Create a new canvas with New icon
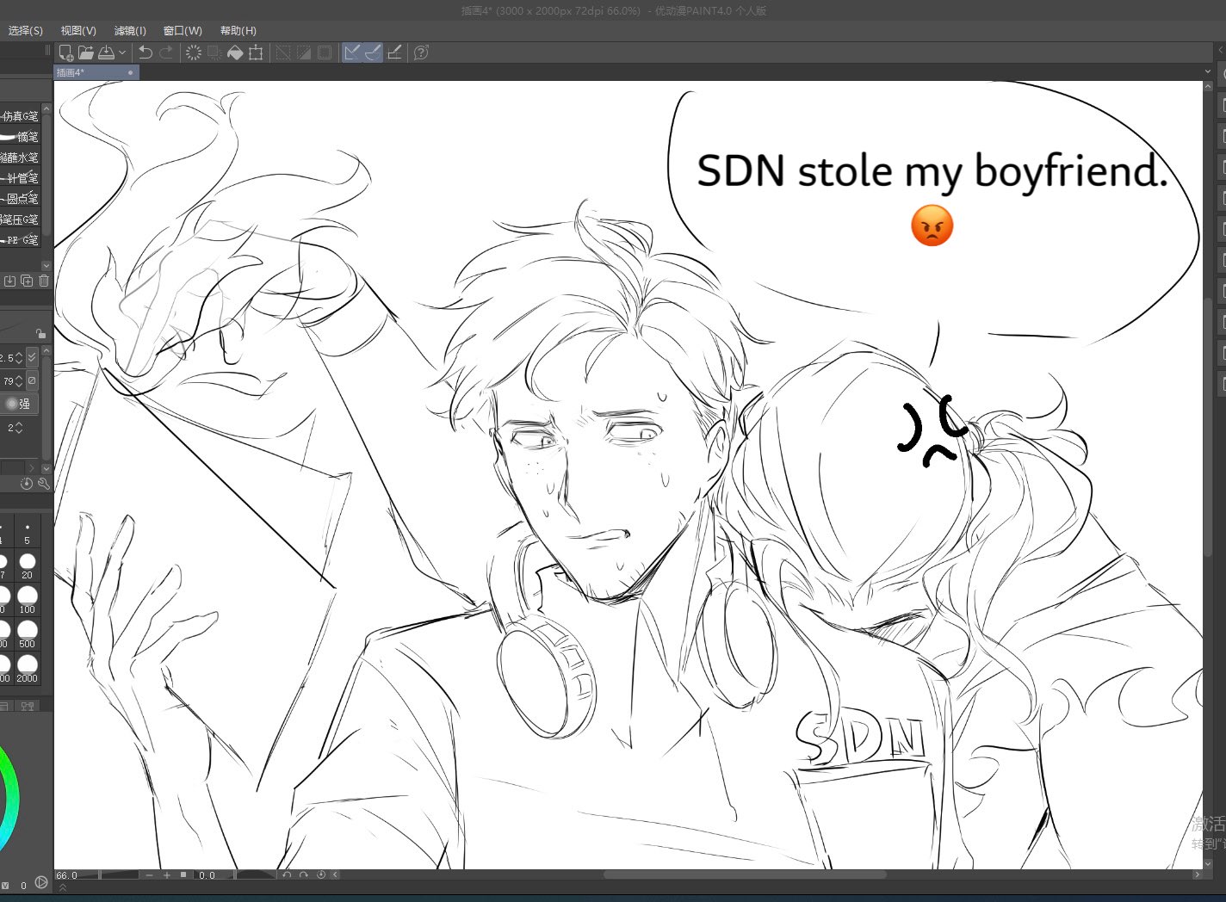Viewport: 1226px width, 902px height. pyautogui.click(x=65, y=53)
